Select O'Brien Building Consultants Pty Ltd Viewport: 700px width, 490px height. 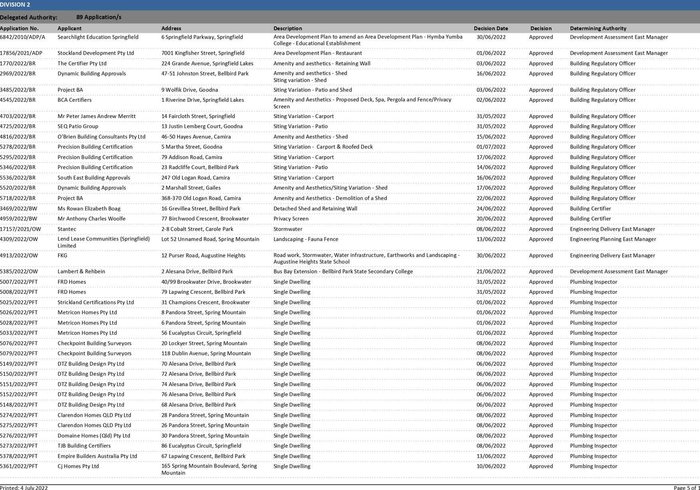[x=101, y=137]
